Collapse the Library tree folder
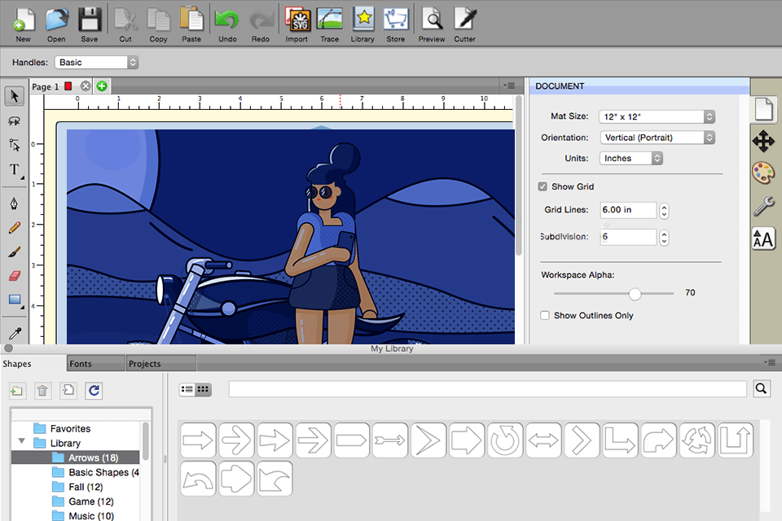 (22, 443)
